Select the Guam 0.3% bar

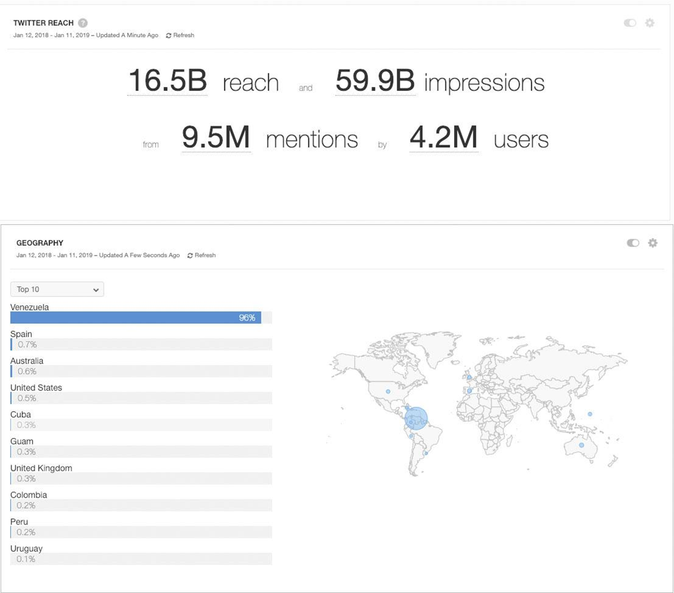141,451
